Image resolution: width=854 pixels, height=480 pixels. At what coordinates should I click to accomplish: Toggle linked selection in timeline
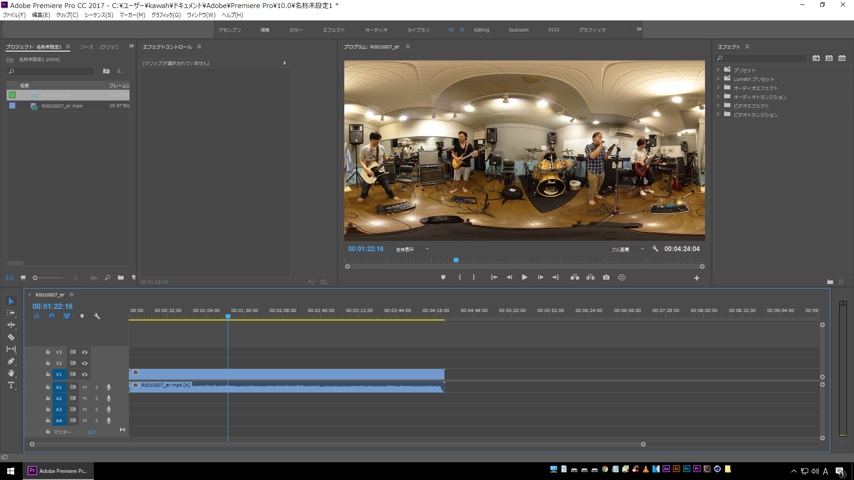[67, 316]
